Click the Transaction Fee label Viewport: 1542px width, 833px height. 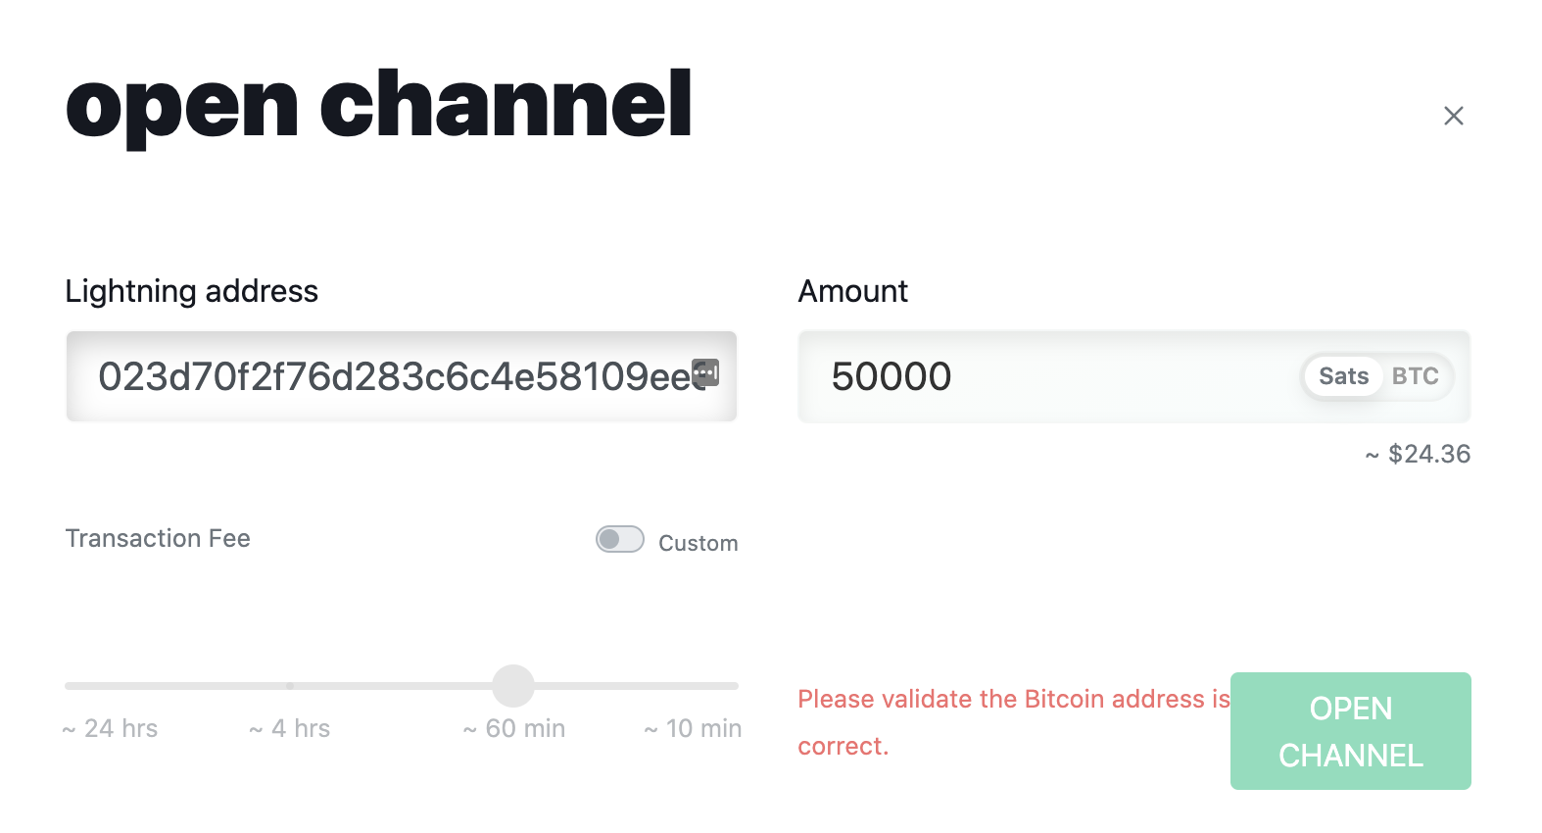158,538
